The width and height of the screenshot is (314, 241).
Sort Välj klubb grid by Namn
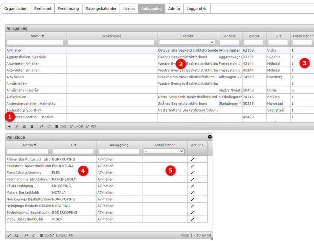tap(29, 145)
